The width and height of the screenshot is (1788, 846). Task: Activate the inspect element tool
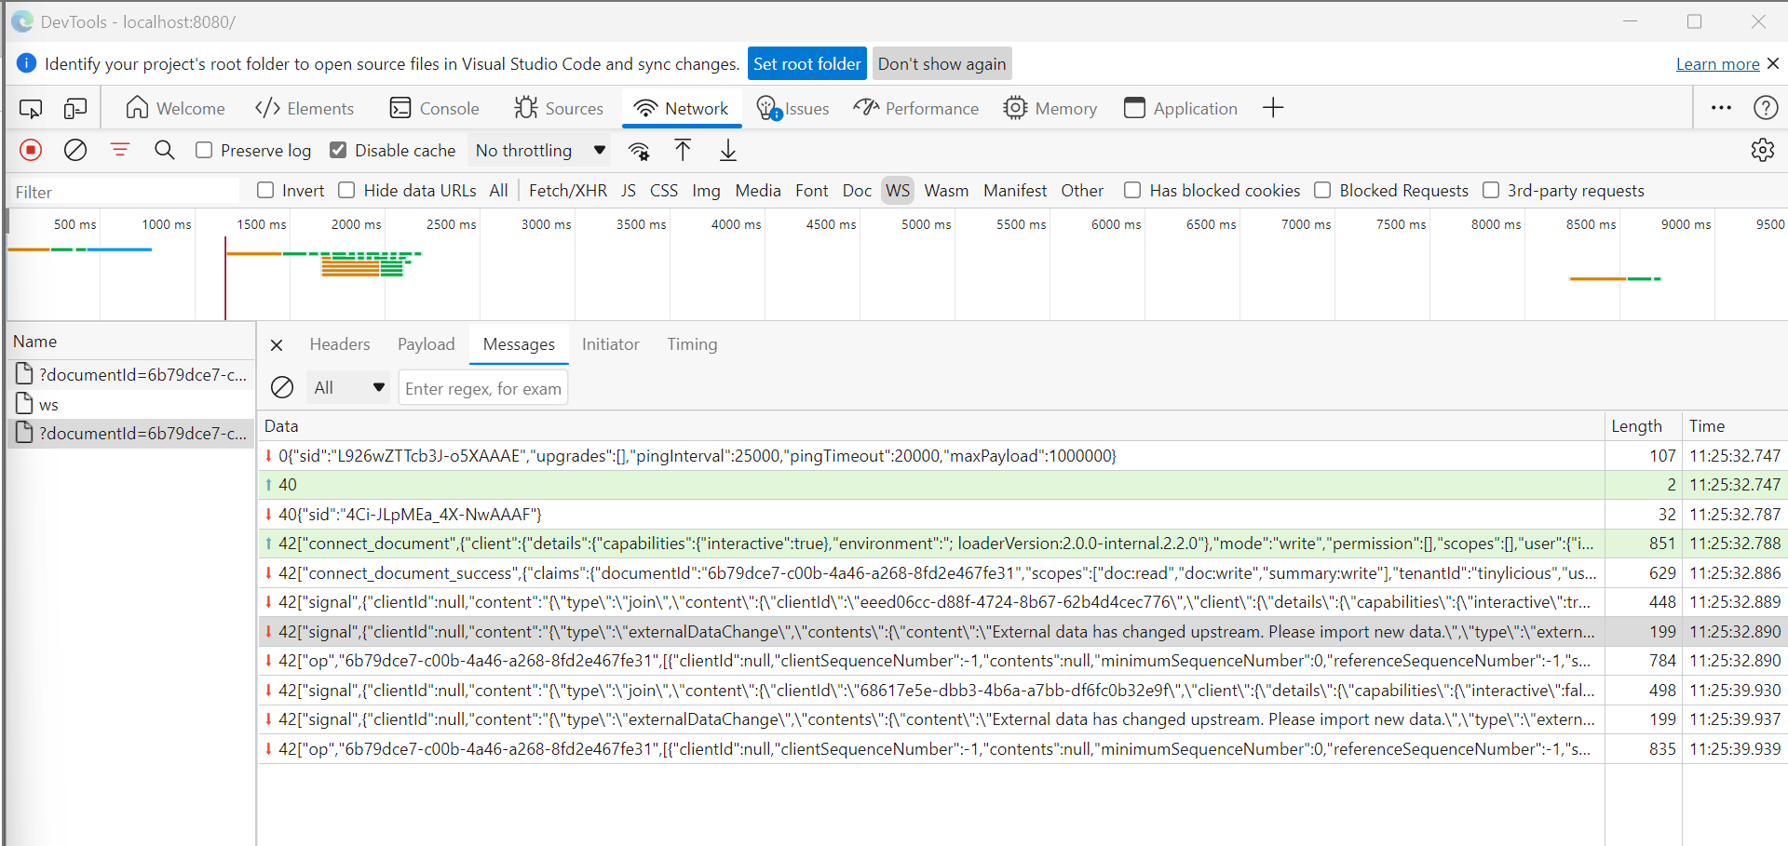click(31, 107)
